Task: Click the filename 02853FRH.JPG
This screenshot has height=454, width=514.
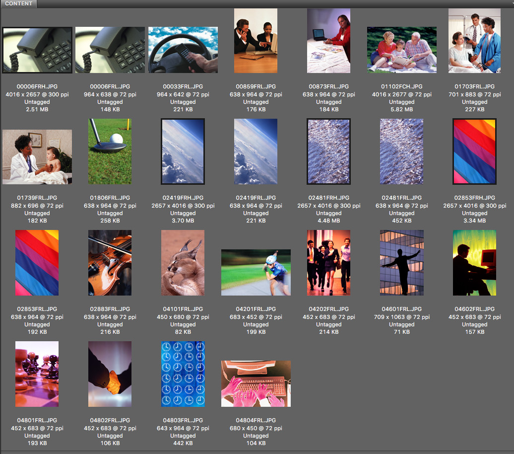Action: [x=474, y=198]
